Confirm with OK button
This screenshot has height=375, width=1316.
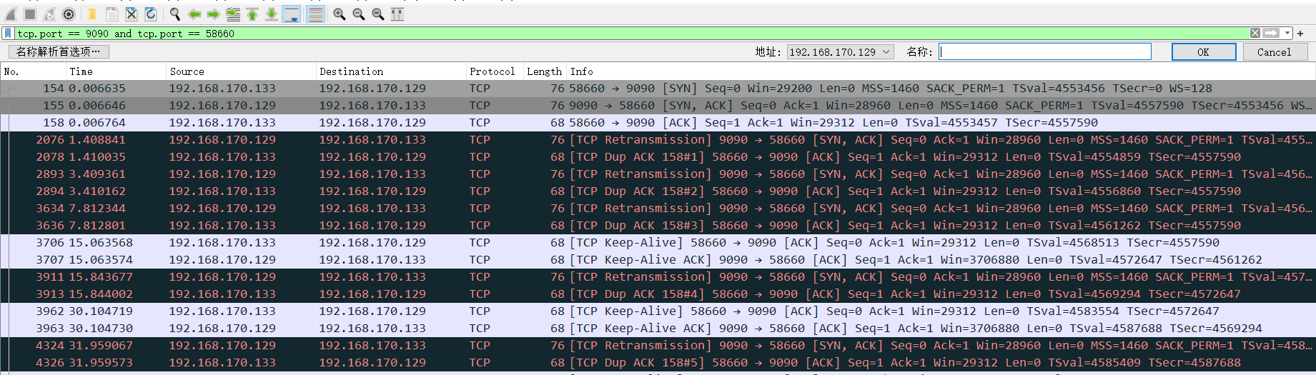1204,51
